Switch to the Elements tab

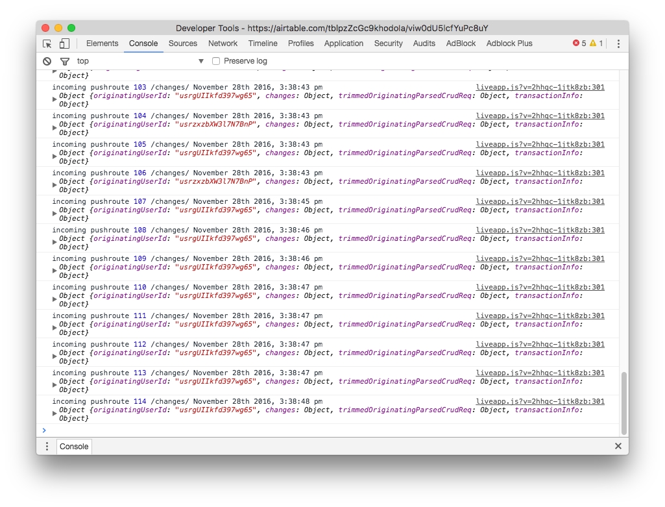(x=102, y=43)
